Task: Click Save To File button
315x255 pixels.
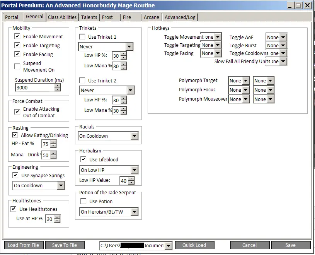Action: click(x=65, y=245)
